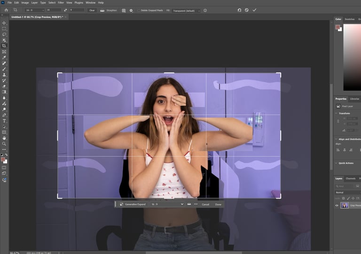
Task: Open the Fill Transparent (default) dropdown
Action: pyautogui.click(x=185, y=10)
